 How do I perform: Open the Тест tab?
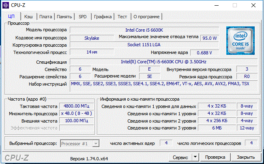(122, 17)
